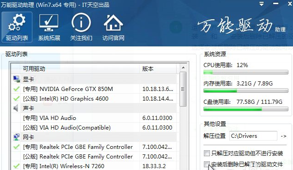Toggle green check for Intel HD Graphics 4600
Screen dimensions: 293x170
coord(17,99)
